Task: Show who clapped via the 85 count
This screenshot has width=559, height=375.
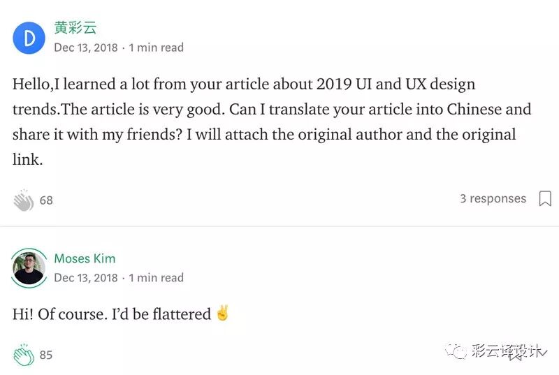Action: pos(46,355)
